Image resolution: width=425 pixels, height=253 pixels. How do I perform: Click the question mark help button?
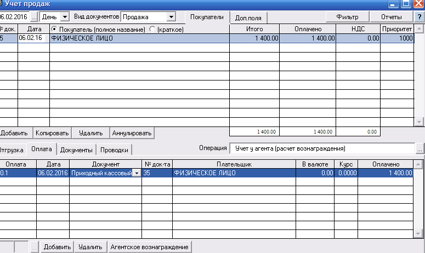pyautogui.click(x=420, y=17)
